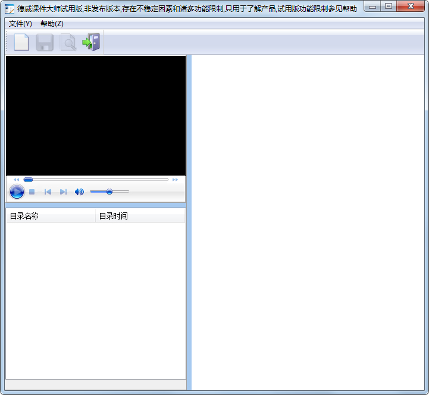This screenshot has width=429, height=395.
Task: Open the 文件(Y) menu
Action: pyautogui.click(x=20, y=24)
